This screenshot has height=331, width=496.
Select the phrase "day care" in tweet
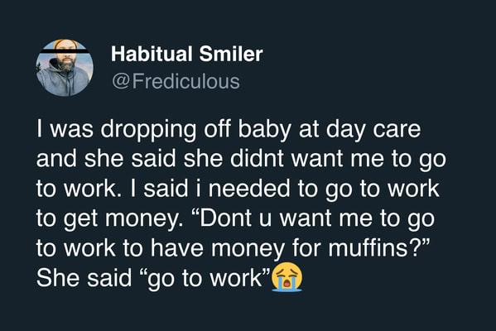click(x=373, y=130)
